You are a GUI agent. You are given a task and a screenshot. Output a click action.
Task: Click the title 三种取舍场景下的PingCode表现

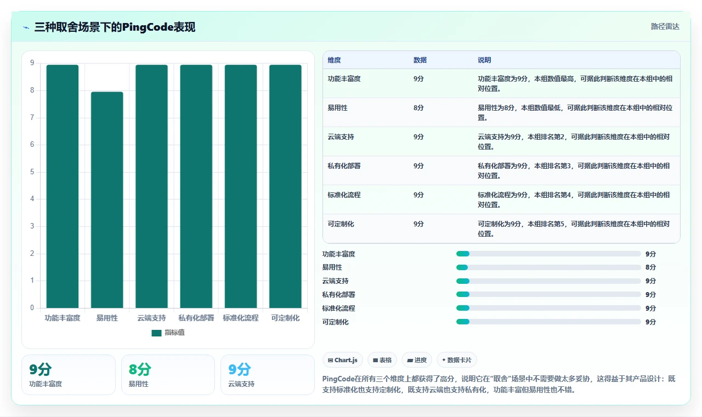coord(115,27)
